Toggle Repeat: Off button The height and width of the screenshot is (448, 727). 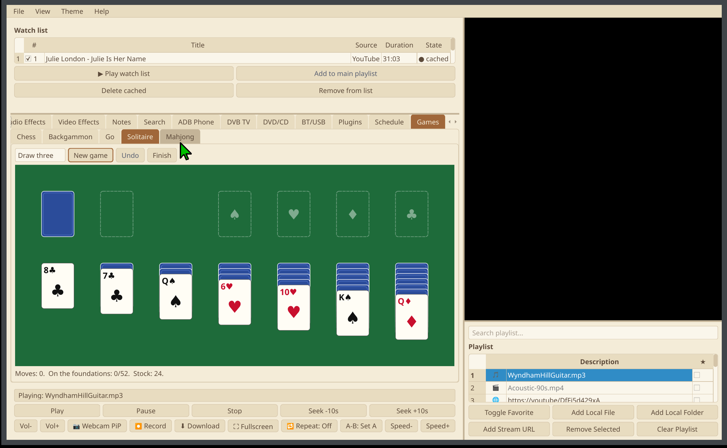(x=309, y=426)
